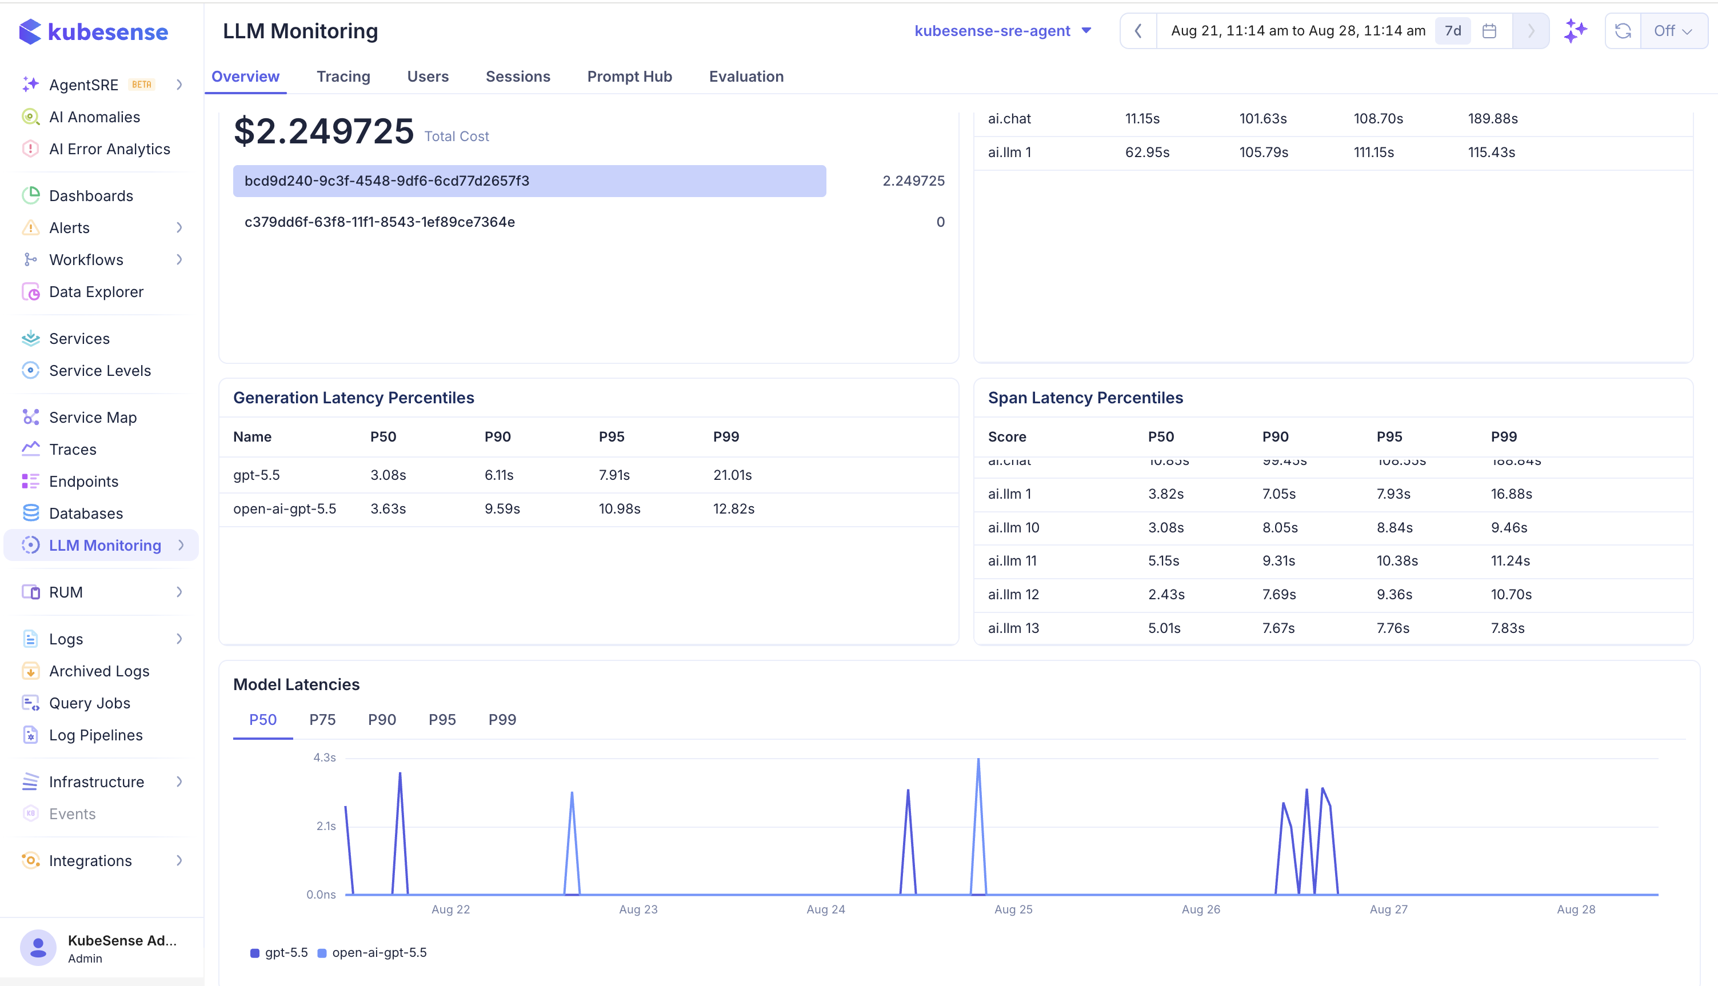Screen dimensions: 1718x986
Task: Click the bcd9d240 cost bar row
Action: [x=589, y=181]
